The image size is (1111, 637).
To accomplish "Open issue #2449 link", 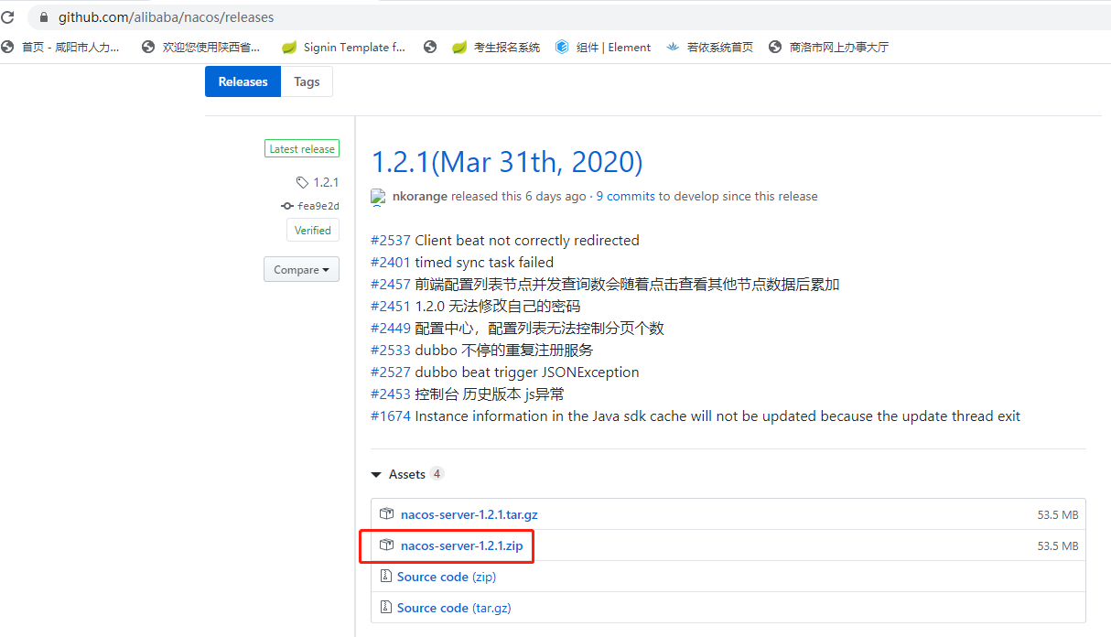I will click(391, 329).
